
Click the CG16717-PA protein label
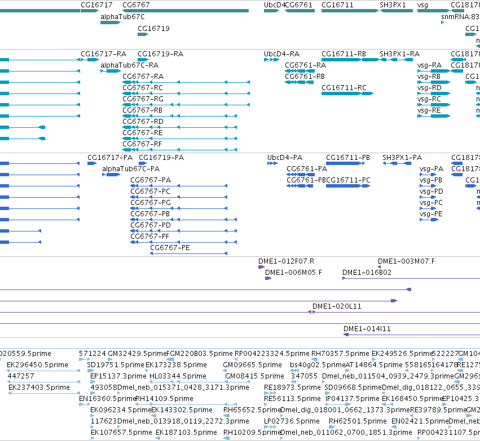[x=110, y=158]
